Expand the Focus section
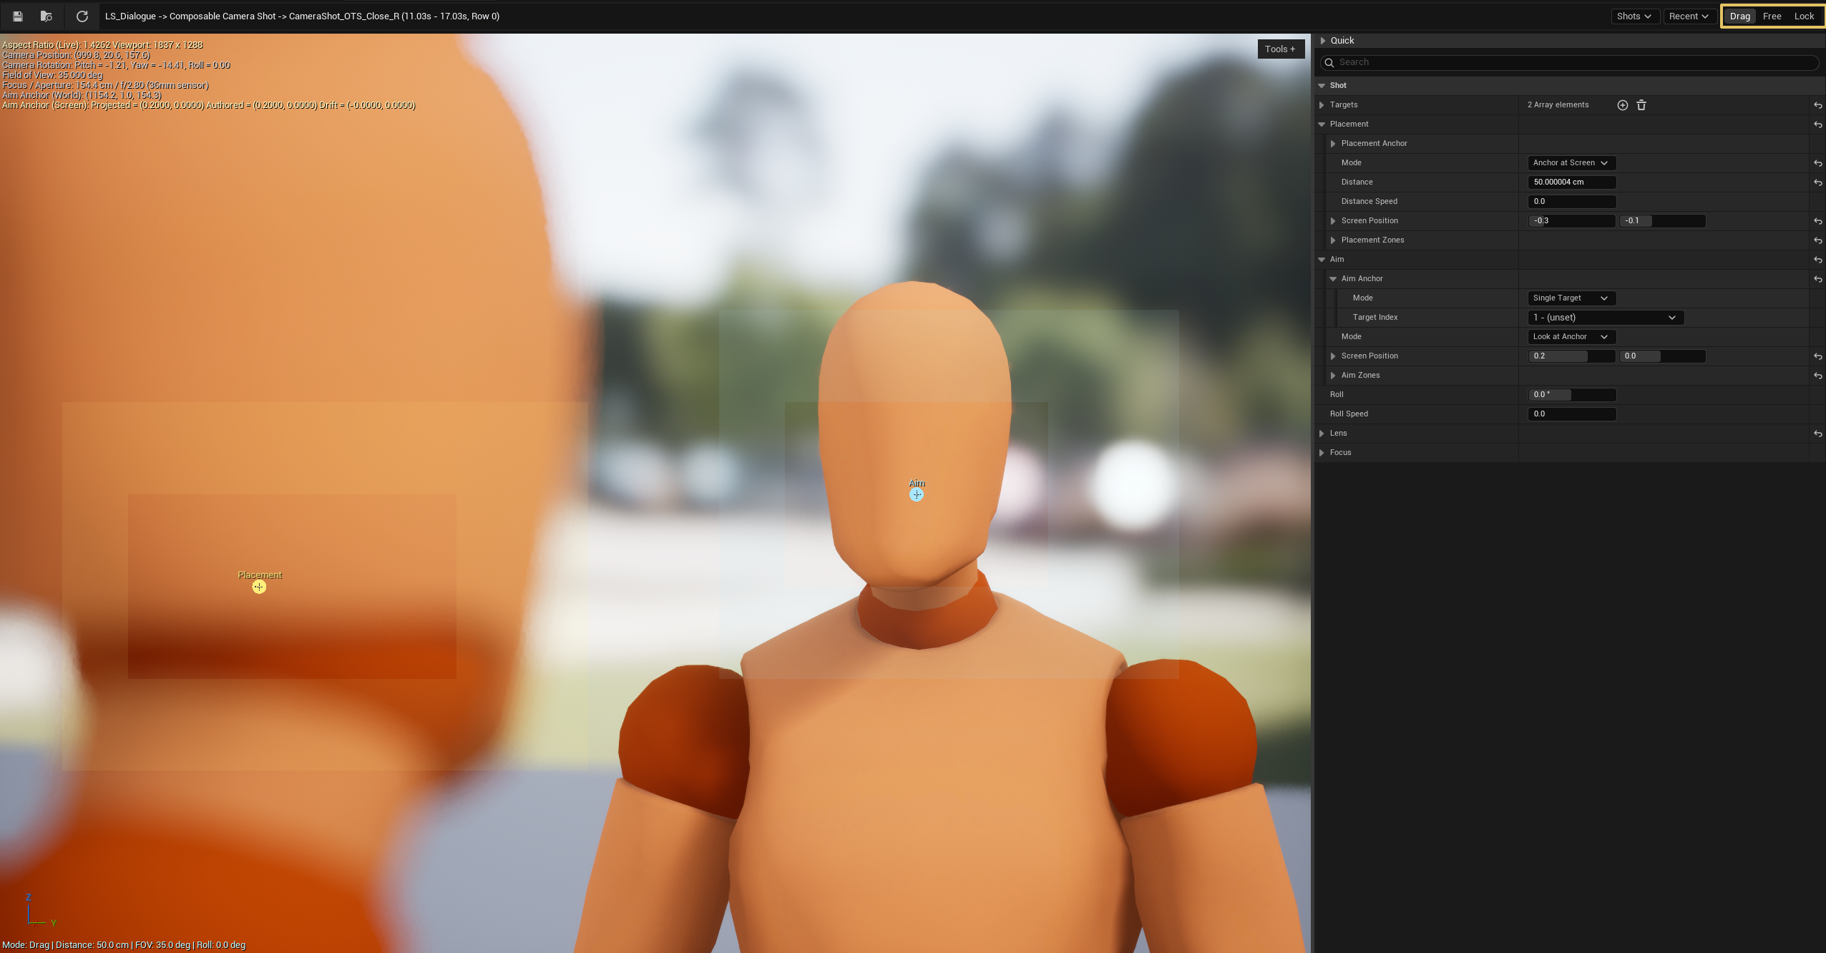 [1322, 453]
